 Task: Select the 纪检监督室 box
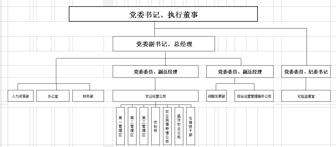pyautogui.click(x=306, y=96)
